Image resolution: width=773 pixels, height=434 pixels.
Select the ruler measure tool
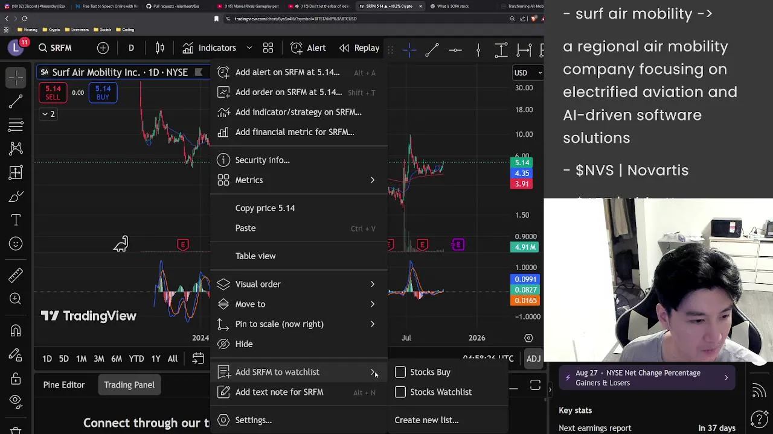(16, 275)
